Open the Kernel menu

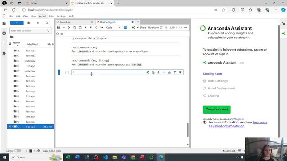point(42,16)
